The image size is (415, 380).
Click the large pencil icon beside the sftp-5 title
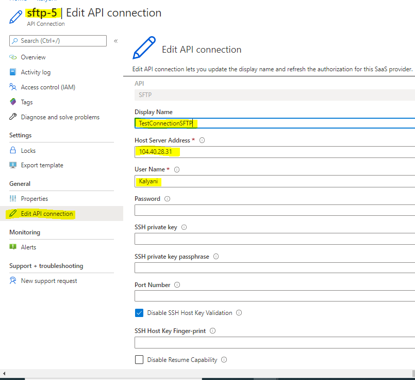[15, 17]
